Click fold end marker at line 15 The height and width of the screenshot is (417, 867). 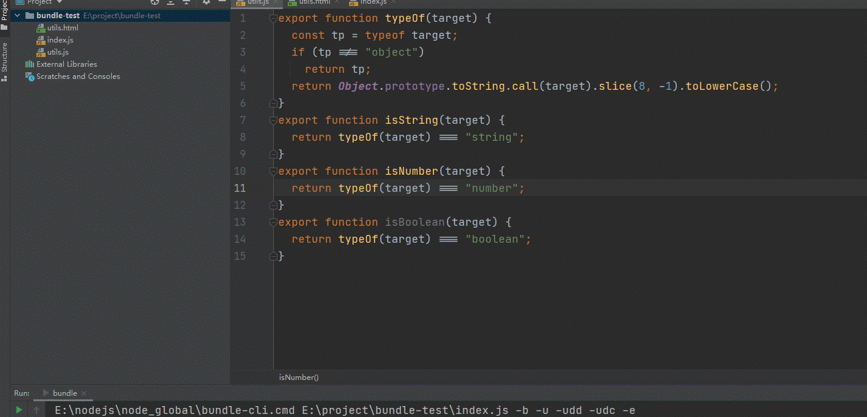pos(273,256)
